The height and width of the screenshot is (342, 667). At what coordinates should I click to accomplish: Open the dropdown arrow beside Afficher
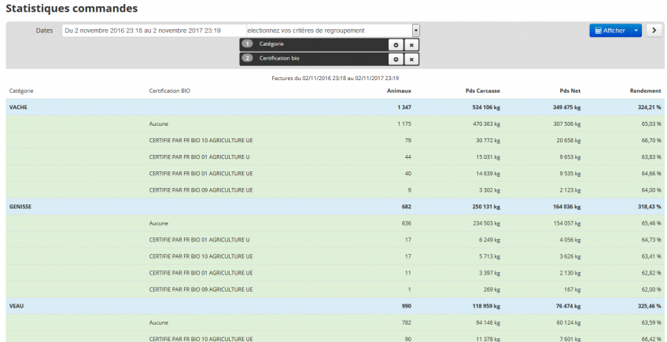(636, 31)
